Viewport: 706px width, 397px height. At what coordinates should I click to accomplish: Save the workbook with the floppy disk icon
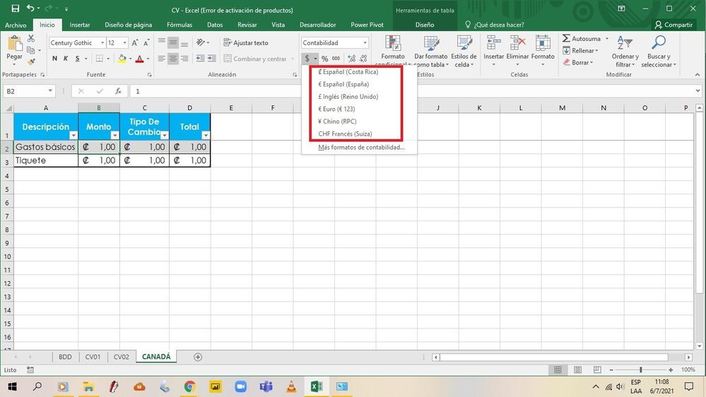[16, 8]
